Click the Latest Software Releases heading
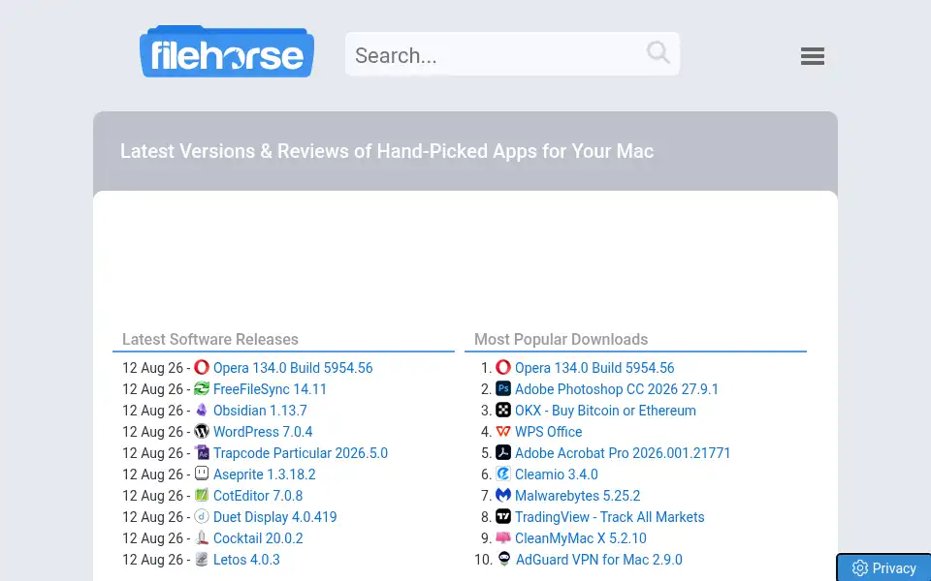Screen dimensions: 931x581 tap(210, 339)
